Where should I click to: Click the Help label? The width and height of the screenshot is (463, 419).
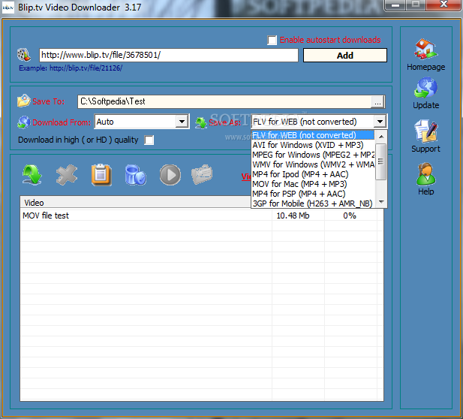point(425,191)
